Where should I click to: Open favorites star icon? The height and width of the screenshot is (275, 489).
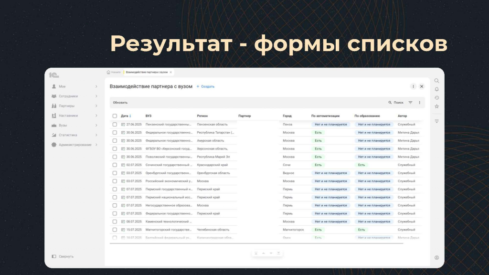click(x=436, y=106)
